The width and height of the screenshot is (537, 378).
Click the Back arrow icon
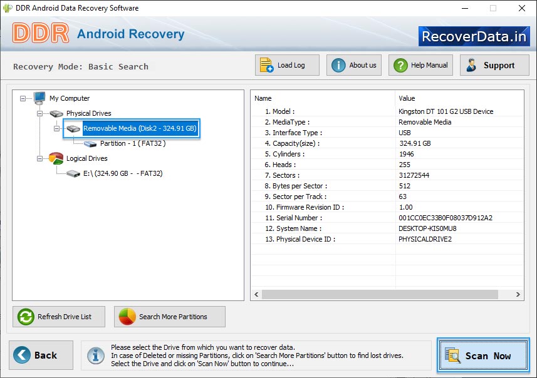pyautogui.click(x=22, y=355)
